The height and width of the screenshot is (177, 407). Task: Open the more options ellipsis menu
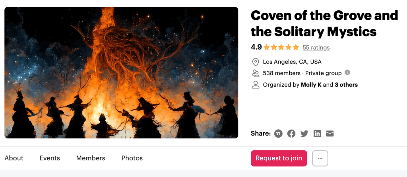pos(320,158)
